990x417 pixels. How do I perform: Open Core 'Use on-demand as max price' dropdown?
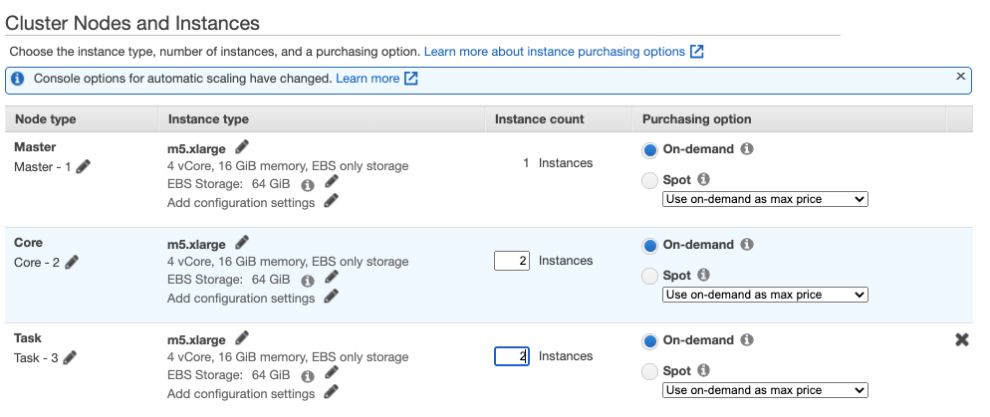click(x=765, y=295)
